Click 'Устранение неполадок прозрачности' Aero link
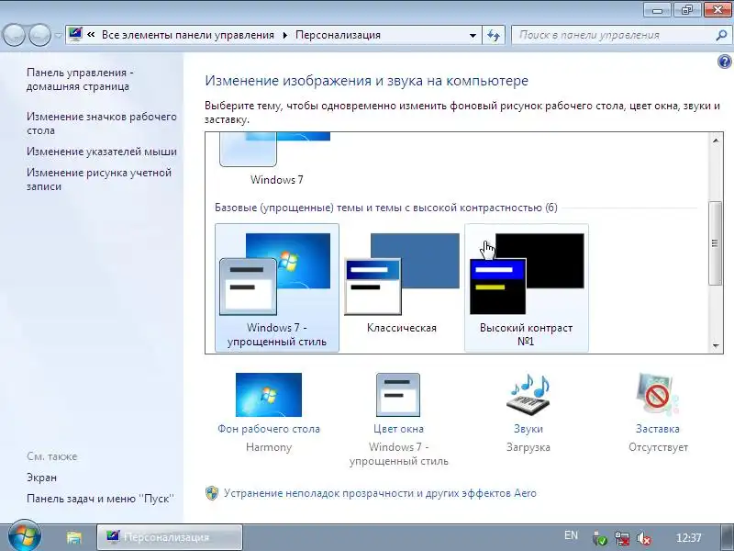734x551 pixels. (x=380, y=493)
